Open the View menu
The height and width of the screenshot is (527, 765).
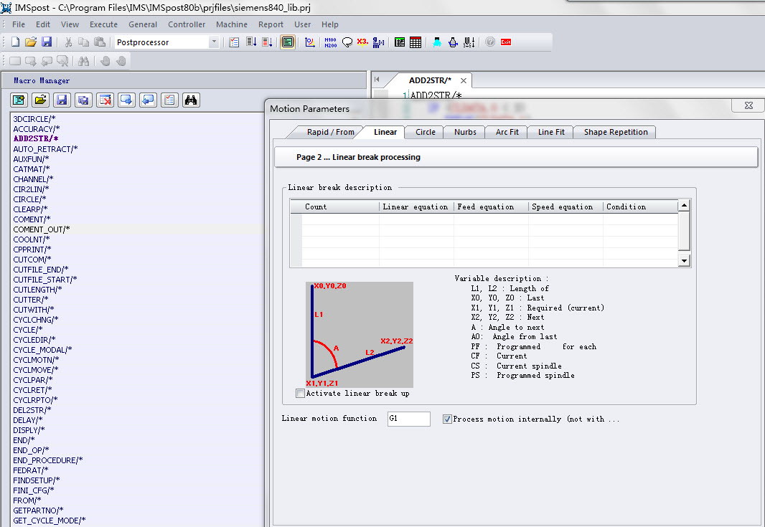(x=70, y=24)
